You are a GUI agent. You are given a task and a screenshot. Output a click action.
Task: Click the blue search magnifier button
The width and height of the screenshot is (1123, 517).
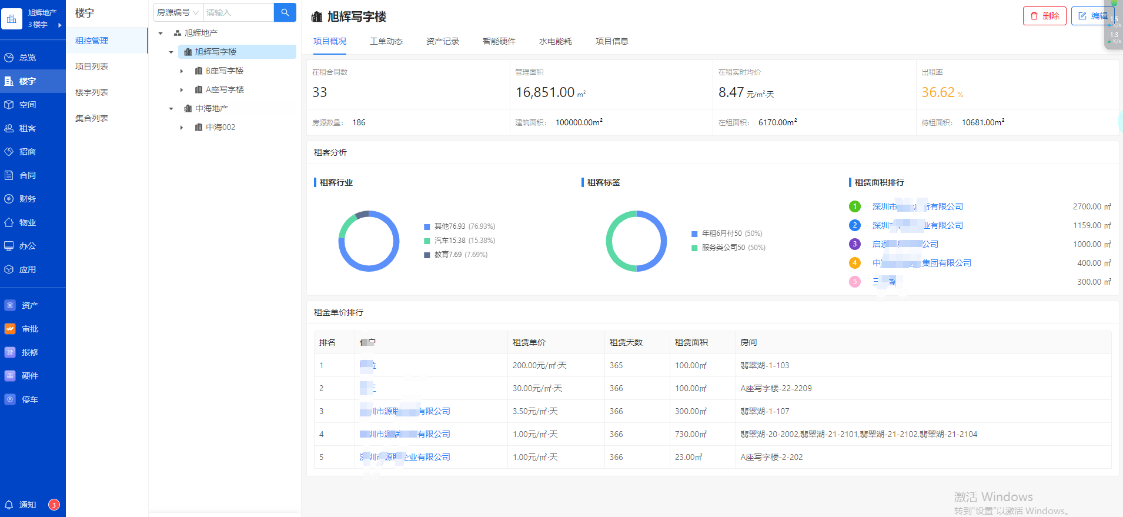pyautogui.click(x=285, y=12)
